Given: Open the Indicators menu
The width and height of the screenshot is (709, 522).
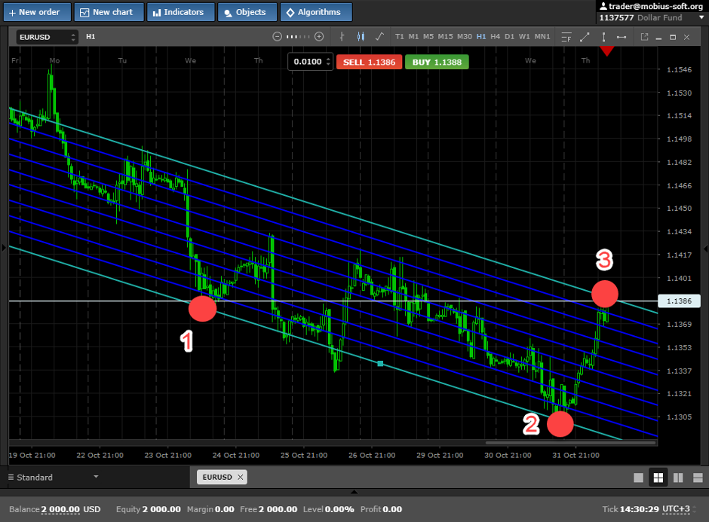Looking at the screenshot, I should pos(181,12).
